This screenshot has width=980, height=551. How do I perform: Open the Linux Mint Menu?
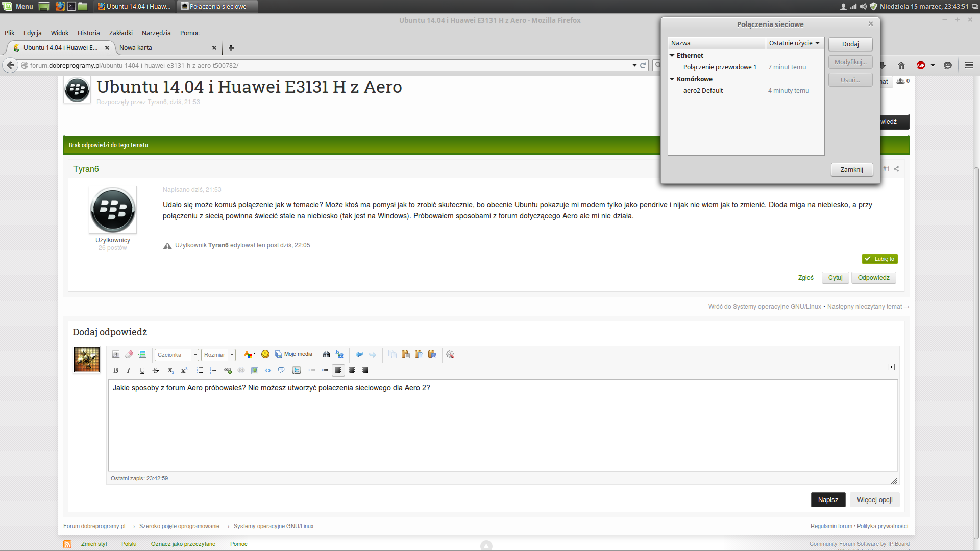[18, 7]
